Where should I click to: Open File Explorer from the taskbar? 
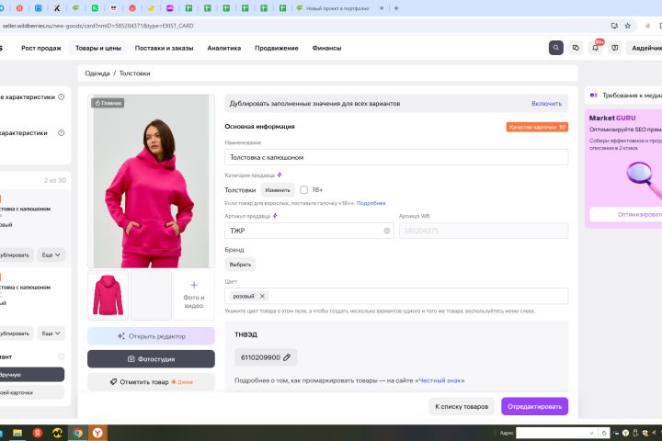coord(17,433)
